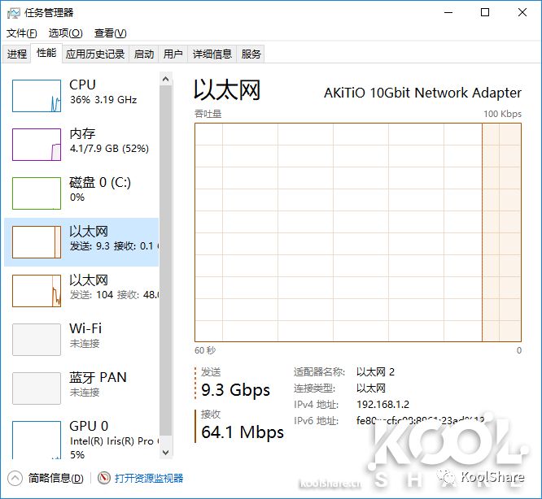Select the 以太网 发送 9.3 graph thumbnail
Image resolution: width=542 pixels, height=499 pixels.
pos(37,242)
